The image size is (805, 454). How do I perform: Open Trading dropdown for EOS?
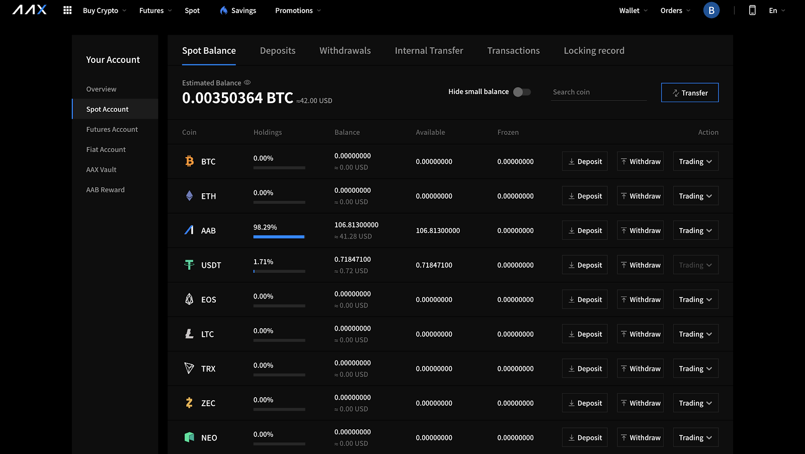click(696, 299)
